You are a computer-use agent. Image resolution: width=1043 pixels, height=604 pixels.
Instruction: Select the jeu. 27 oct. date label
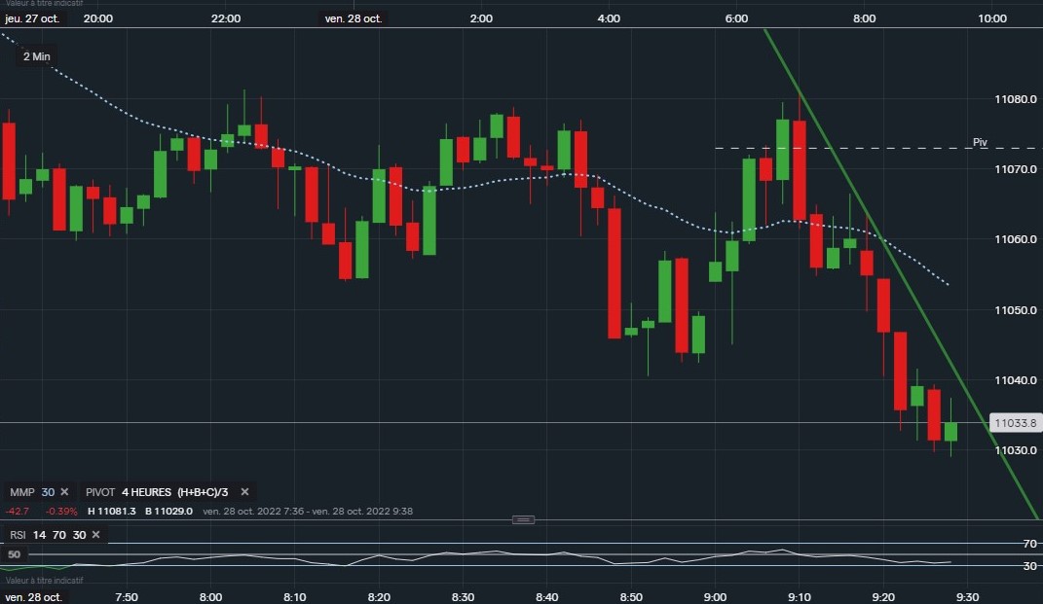click(32, 18)
